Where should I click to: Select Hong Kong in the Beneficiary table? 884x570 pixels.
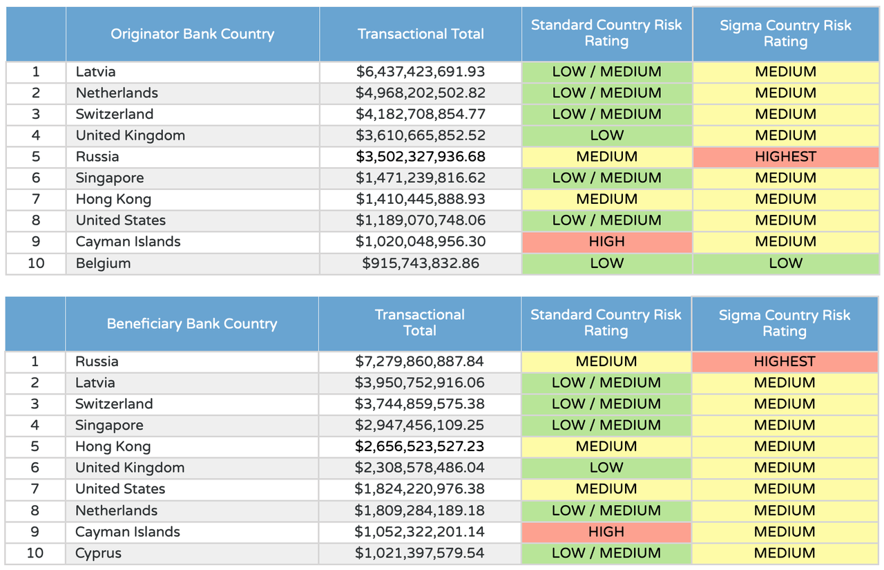click(x=192, y=446)
